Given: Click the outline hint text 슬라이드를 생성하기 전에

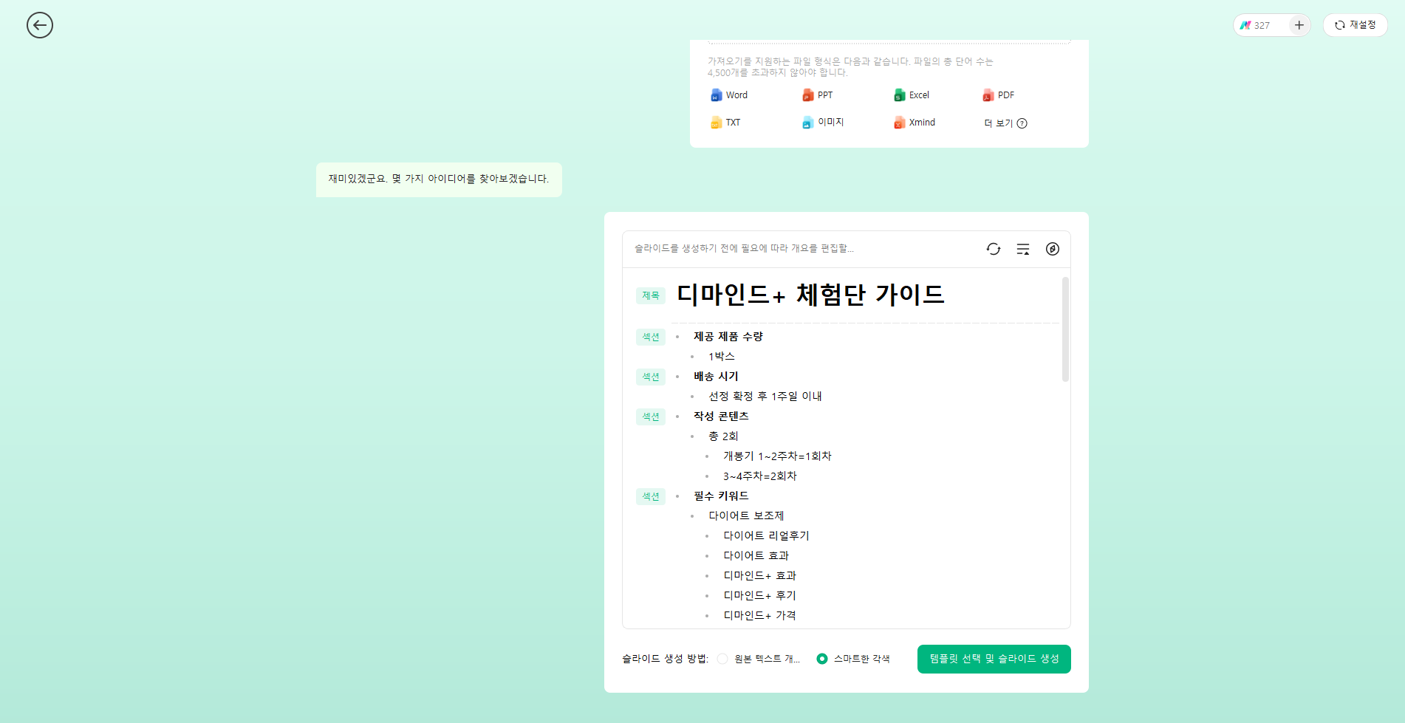Looking at the screenshot, I should click(x=744, y=249).
